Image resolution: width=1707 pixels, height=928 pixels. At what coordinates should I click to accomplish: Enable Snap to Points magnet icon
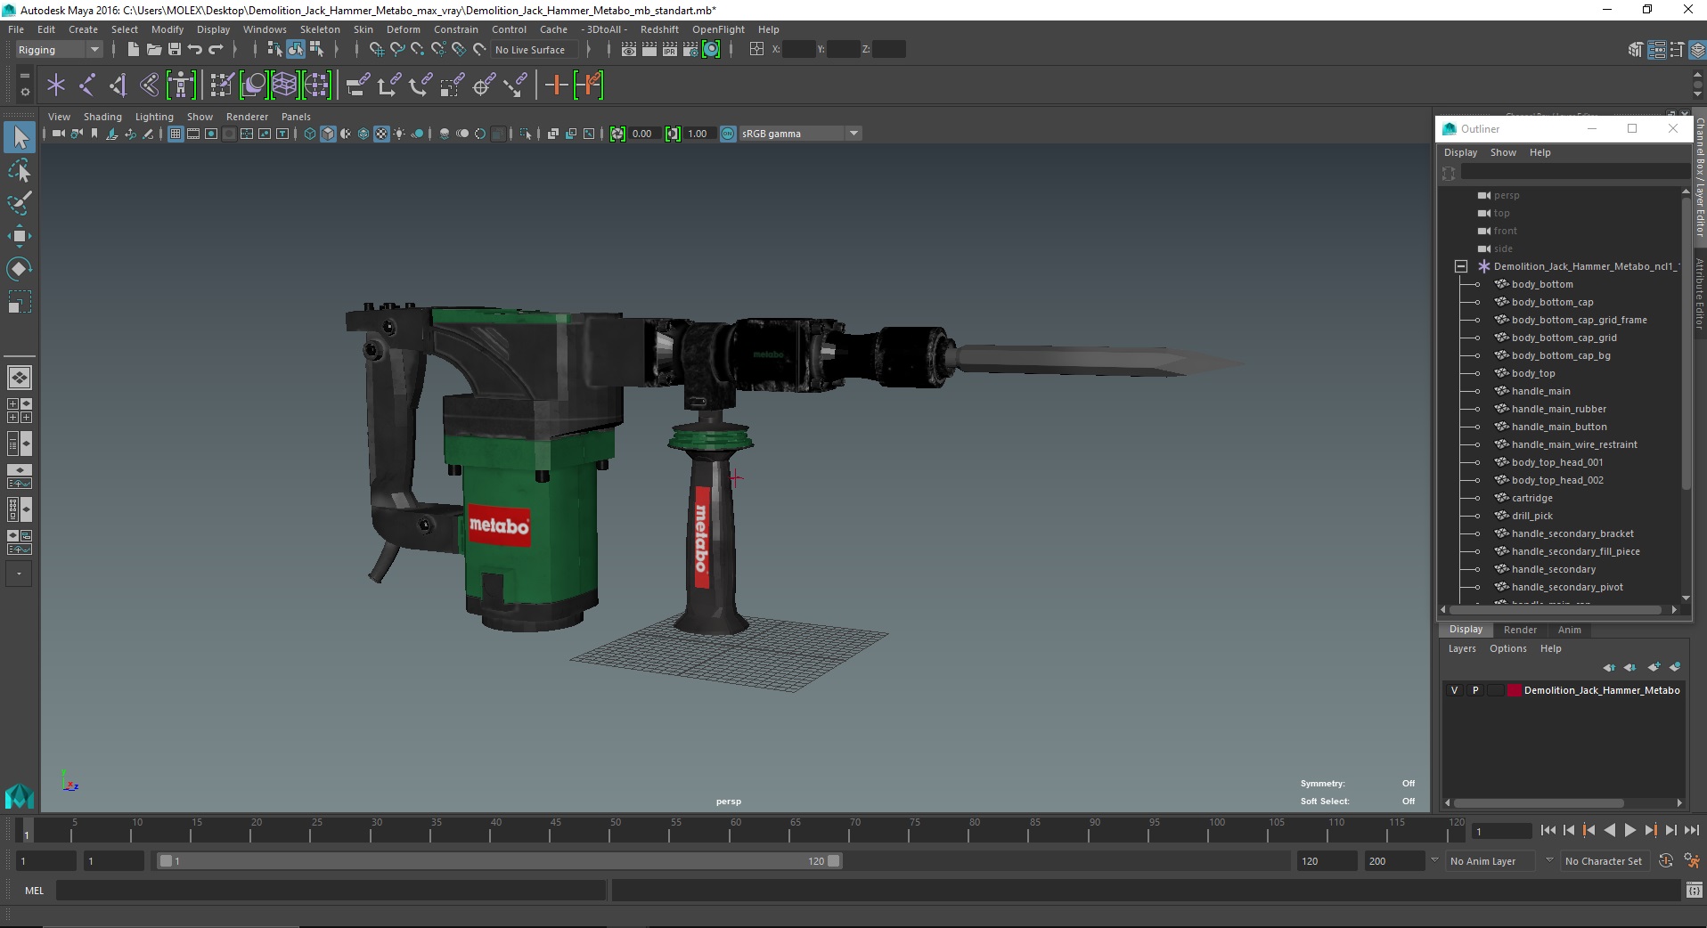(418, 50)
